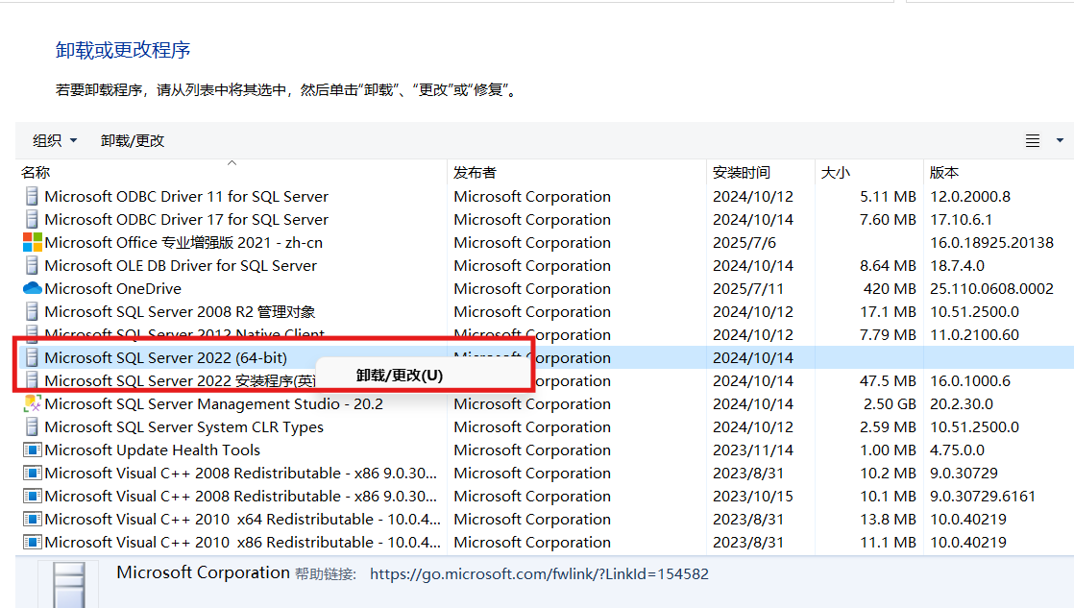Screen dimensions: 1074x608
Task: Sort by the 名称 column header
Action: [x=36, y=173]
